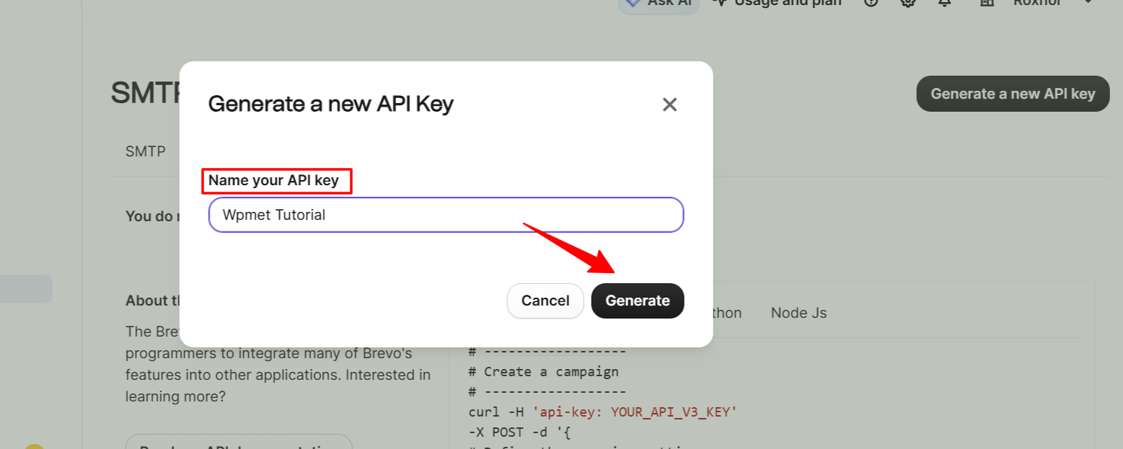This screenshot has height=449, width=1123.
Task: Click the Roxhol account name
Action: pyautogui.click(x=1036, y=4)
